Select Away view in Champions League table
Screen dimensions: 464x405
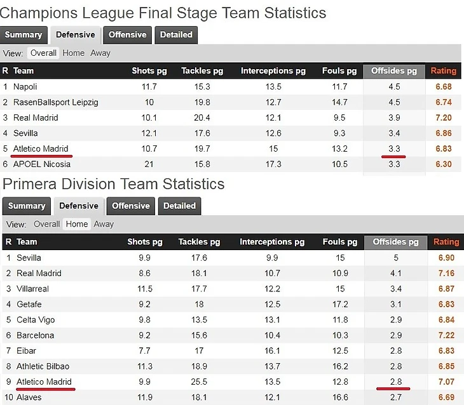click(100, 53)
